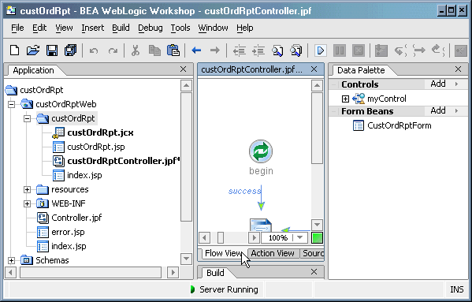Expand the resources folder
Screen dimensions: 472x302
point(27,189)
